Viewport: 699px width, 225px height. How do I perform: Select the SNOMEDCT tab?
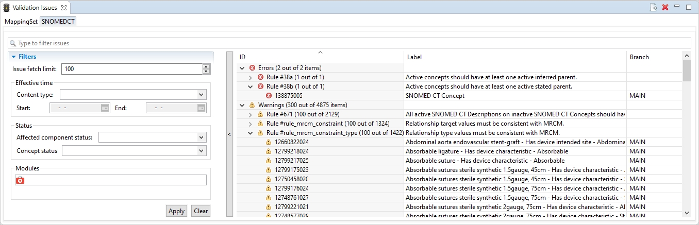58,22
